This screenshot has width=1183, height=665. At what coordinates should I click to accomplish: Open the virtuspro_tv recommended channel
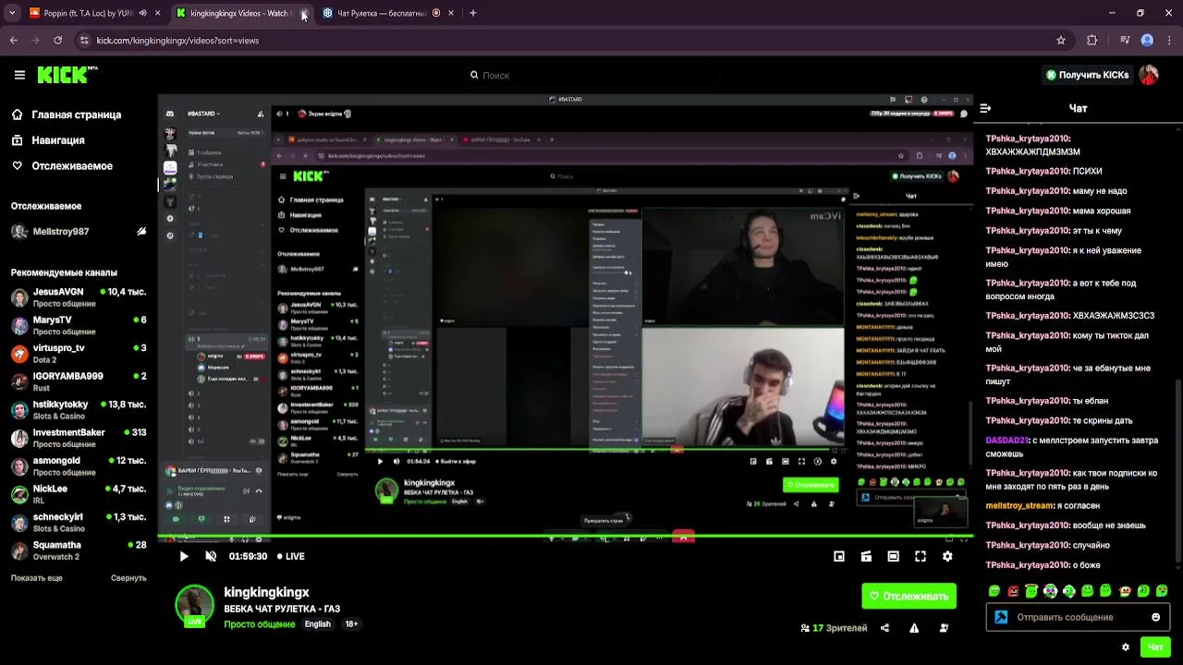(79, 354)
